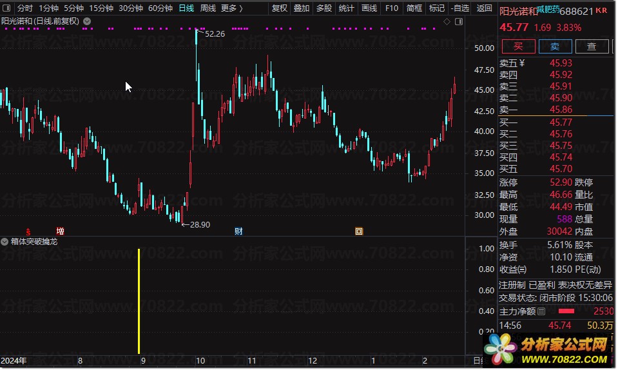Click the 卖 sell button
Viewport: 618px width, 370px height.
click(555, 46)
